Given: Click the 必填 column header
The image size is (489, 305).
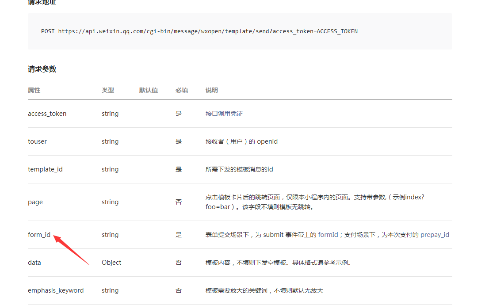Looking at the screenshot, I should (x=182, y=91).
